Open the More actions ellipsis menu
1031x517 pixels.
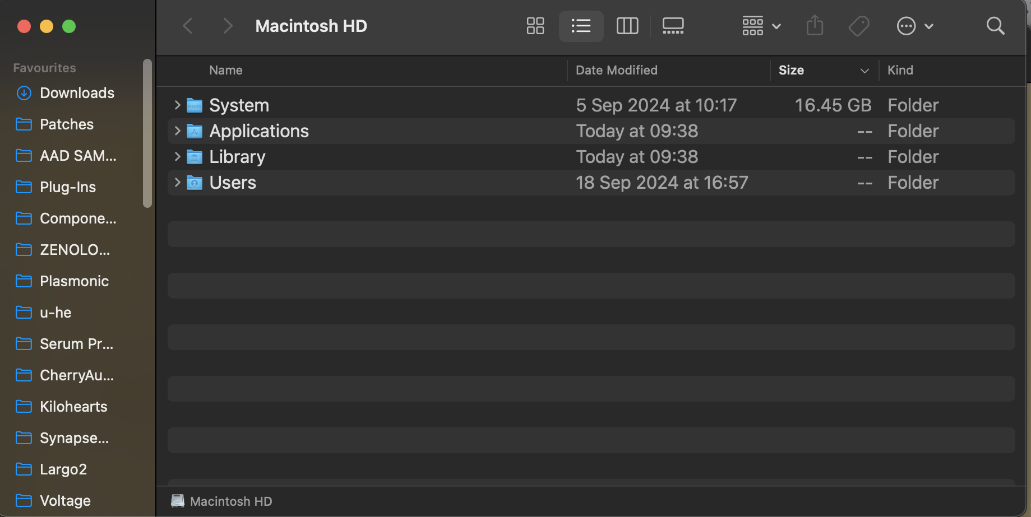906,26
